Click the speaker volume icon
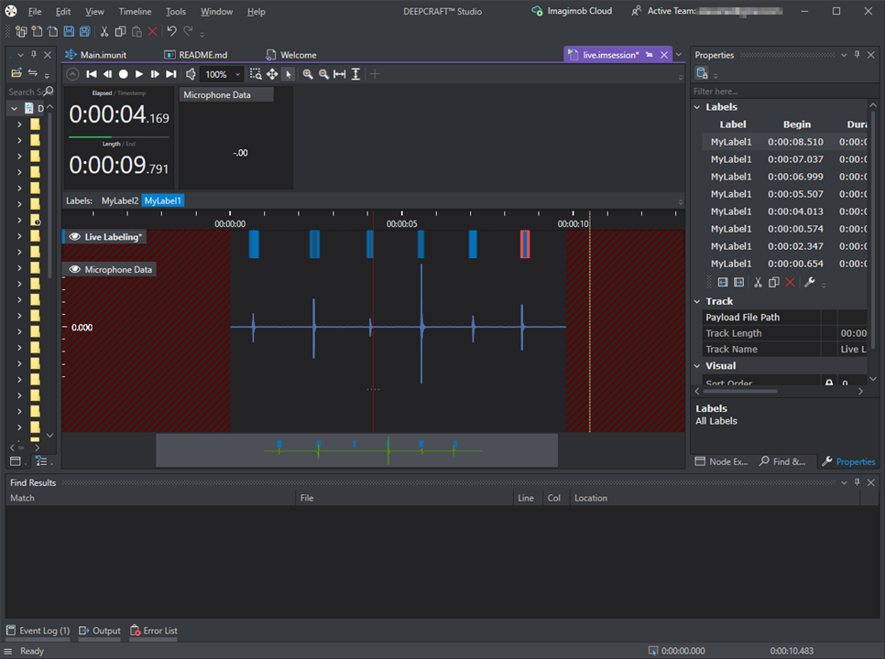Viewport: 885px width, 659px height. (x=191, y=74)
